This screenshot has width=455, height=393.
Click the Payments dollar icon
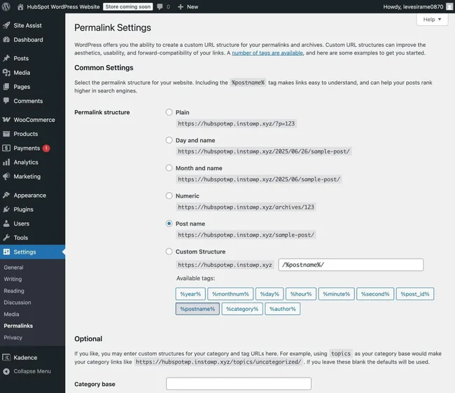click(6, 148)
